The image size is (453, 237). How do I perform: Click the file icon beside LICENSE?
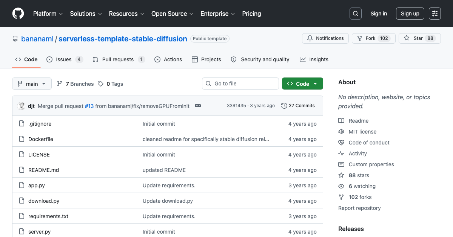[x=22, y=155]
